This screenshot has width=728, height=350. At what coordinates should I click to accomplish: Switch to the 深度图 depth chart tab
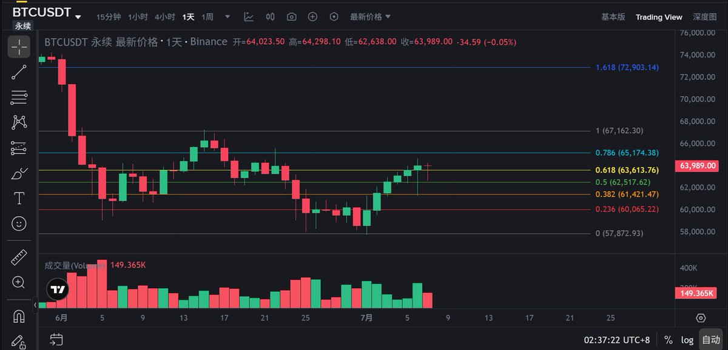pyautogui.click(x=705, y=16)
